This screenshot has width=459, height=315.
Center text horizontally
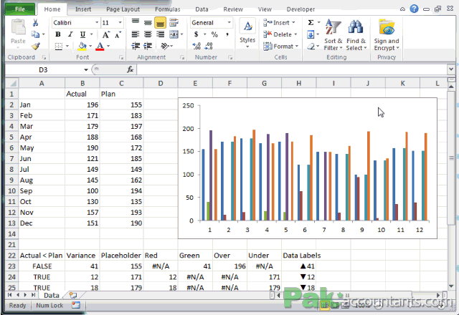[148, 34]
